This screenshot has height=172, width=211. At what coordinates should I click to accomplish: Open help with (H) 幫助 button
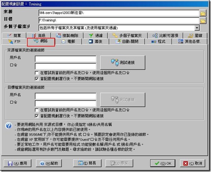click(49, 163)
